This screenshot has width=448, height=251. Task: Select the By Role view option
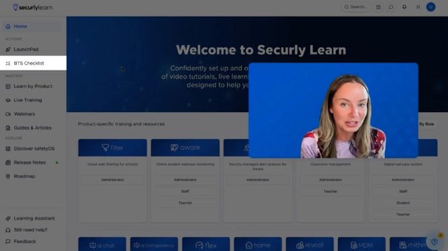click(427, 124)
